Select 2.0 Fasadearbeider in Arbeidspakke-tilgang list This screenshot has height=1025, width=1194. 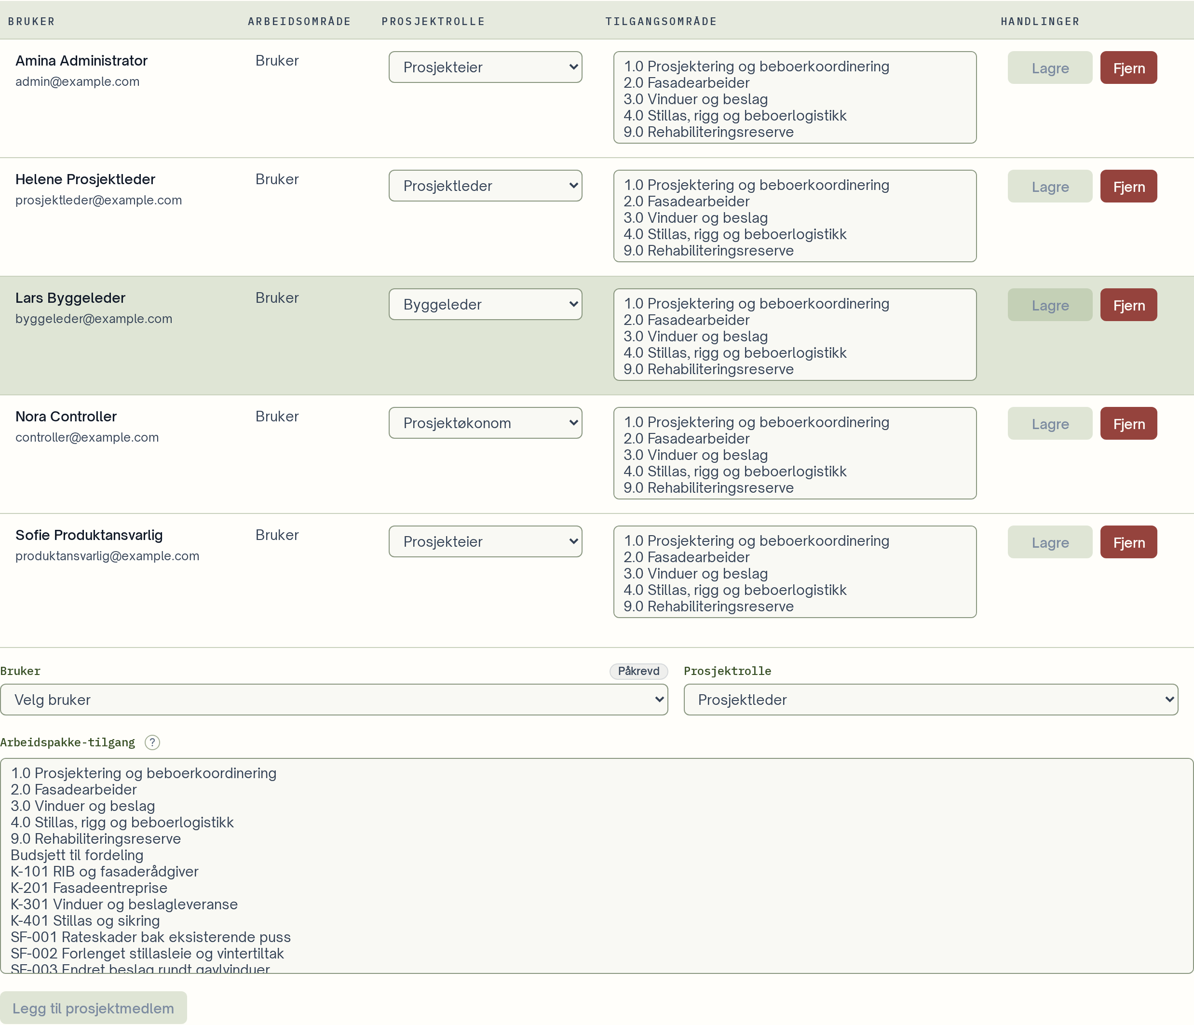pyautogui.click(x=597, y=790)
